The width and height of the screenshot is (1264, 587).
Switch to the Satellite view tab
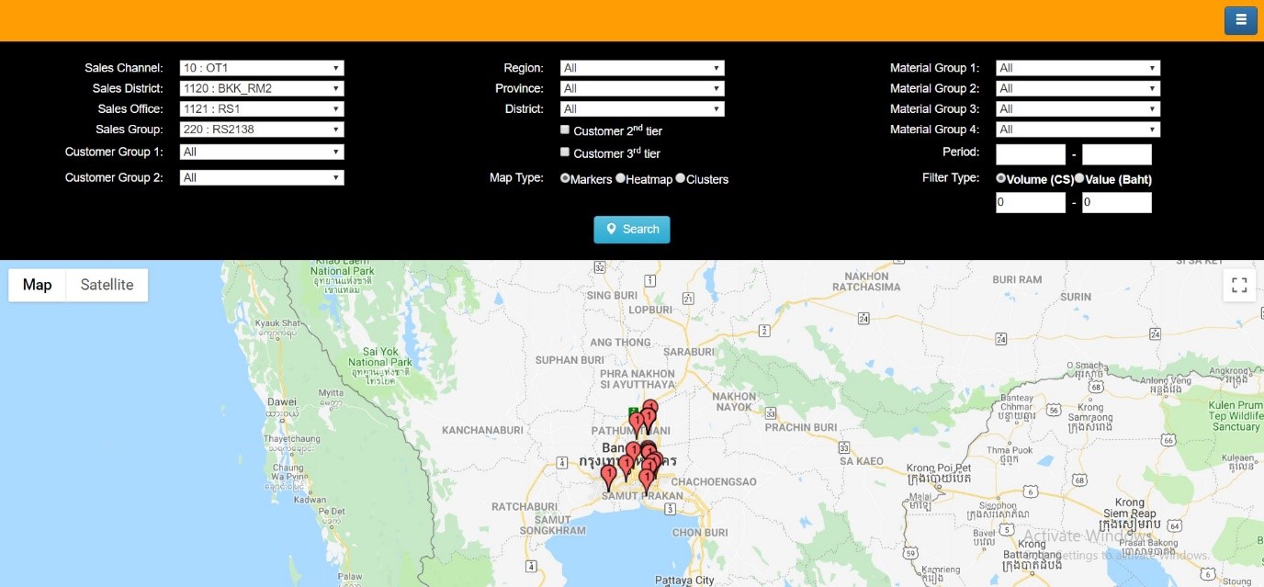click(107, 285)
